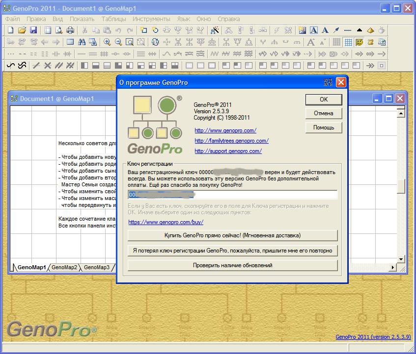Select the plain blue letter A text tool
The image size is (416, 354).
click(x=325, y=30)
